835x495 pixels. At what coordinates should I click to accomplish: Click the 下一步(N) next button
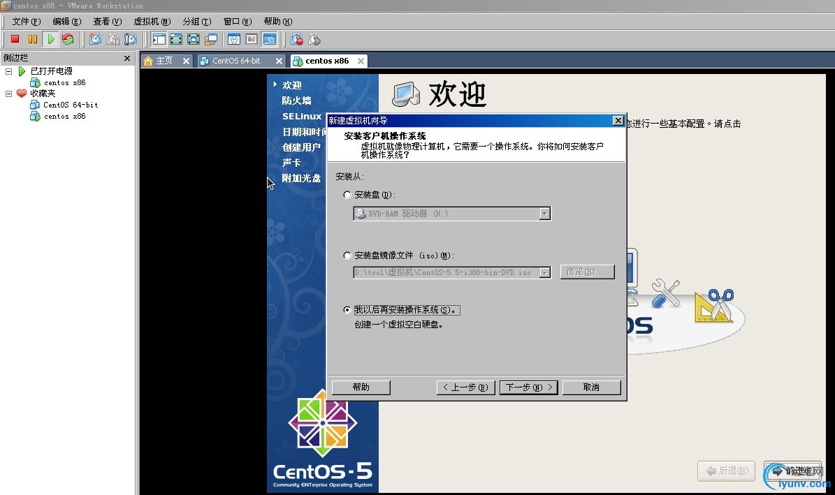click(529, 387)
